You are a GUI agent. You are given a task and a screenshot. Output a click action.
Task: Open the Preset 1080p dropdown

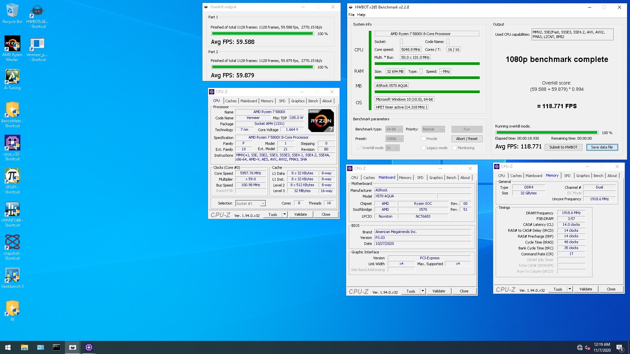(x=394, y=139)
